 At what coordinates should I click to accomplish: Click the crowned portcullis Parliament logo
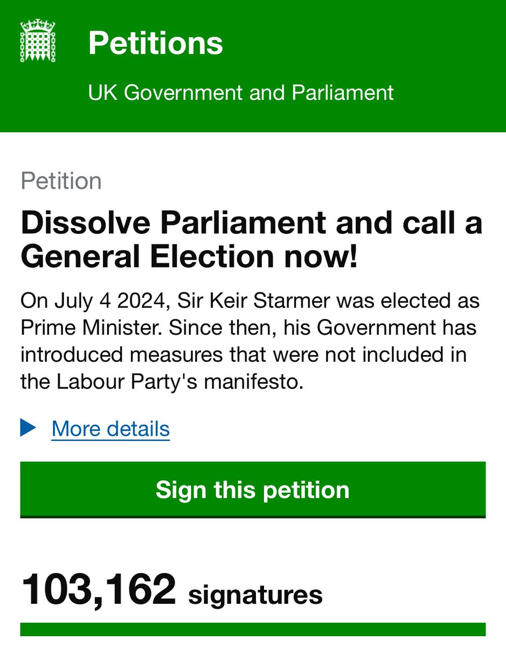[x=37, y=41]
